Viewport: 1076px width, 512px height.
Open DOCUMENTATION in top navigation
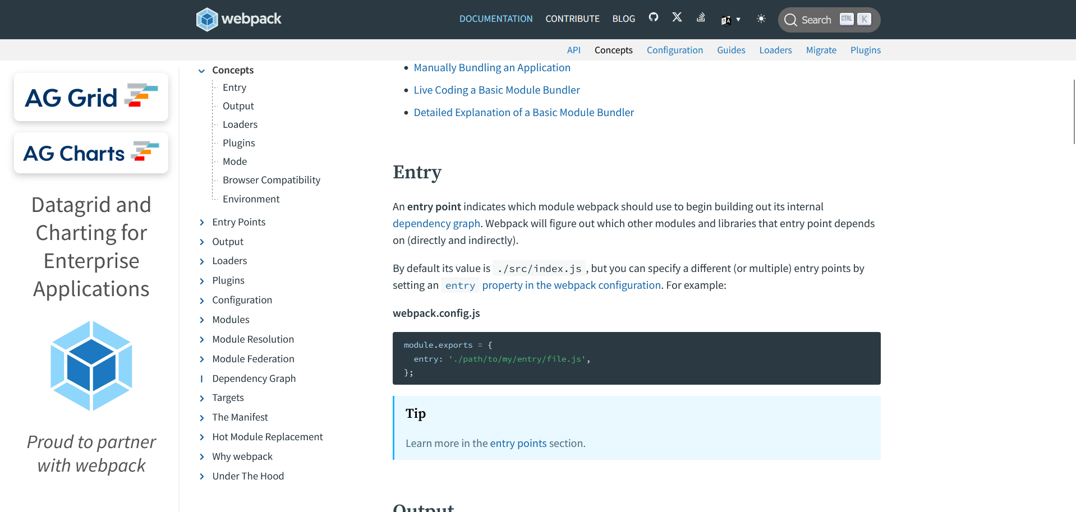tap(496, 19)
